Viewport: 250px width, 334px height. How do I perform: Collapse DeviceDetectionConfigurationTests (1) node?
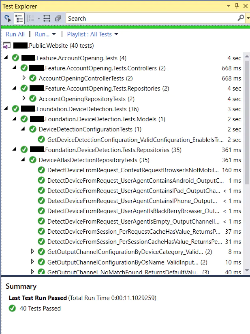(x=23, y=129)
